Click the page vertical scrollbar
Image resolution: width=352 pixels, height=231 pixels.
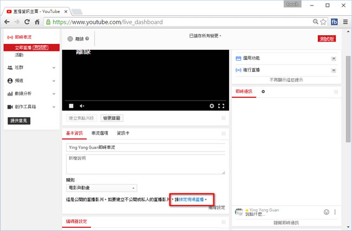[348, 98]
